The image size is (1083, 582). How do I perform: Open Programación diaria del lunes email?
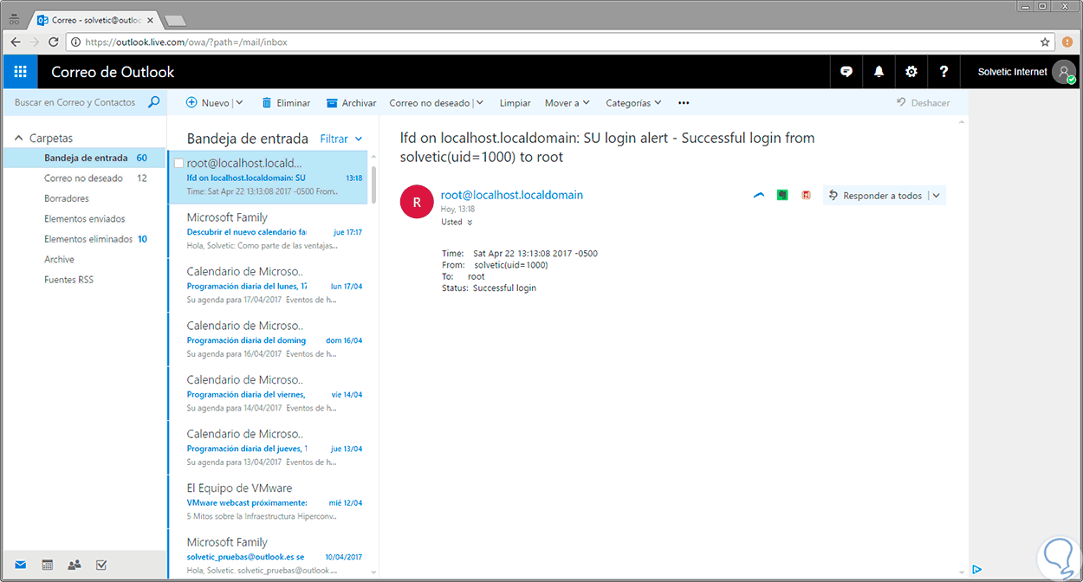(x=269, y=286)
